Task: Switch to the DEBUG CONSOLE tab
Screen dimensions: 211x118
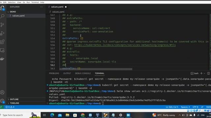Action: 83,73
